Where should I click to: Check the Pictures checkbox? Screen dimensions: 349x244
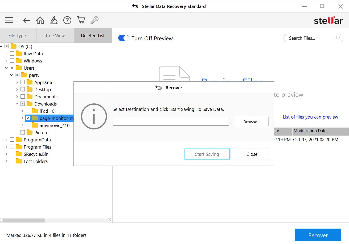23,132
